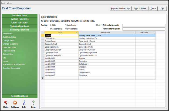Open Standard Messages link
This screenshot has width=169, height=111.
[11, 68]
